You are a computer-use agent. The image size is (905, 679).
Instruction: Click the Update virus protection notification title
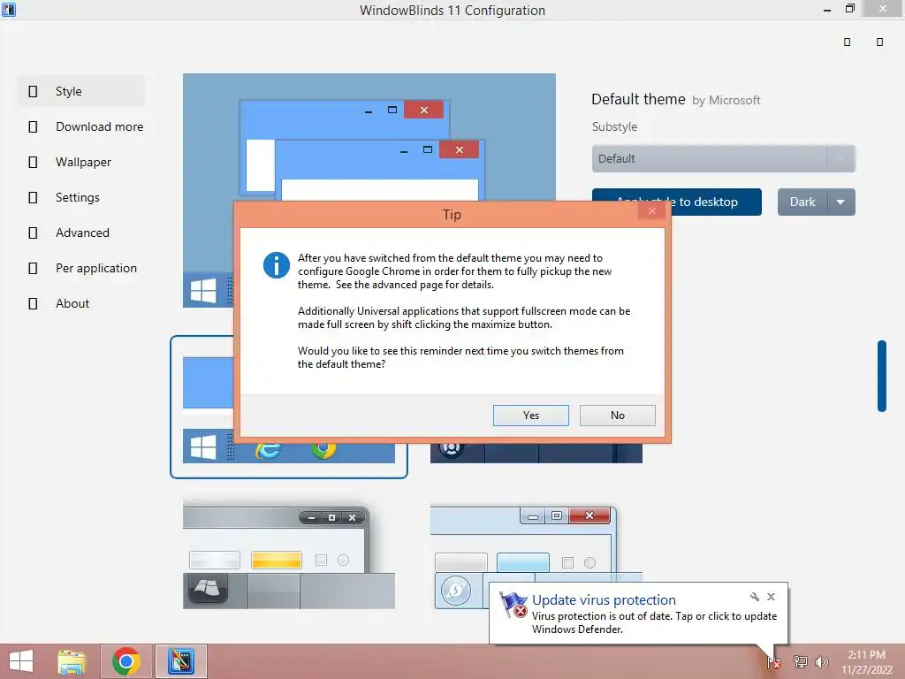coord(603,600)
